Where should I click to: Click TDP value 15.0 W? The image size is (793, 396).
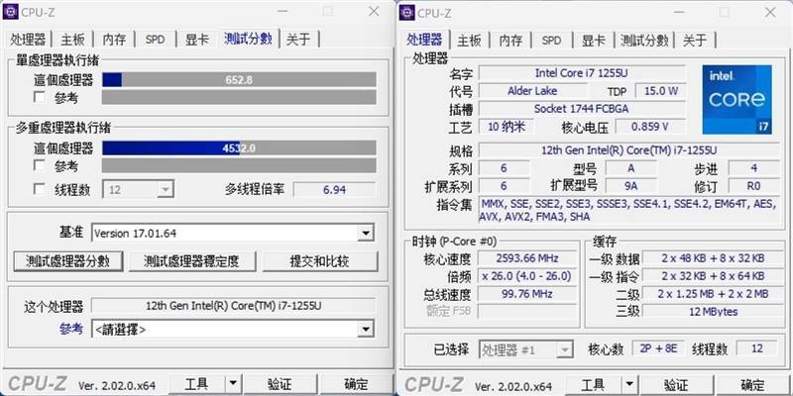pos(661,91)
